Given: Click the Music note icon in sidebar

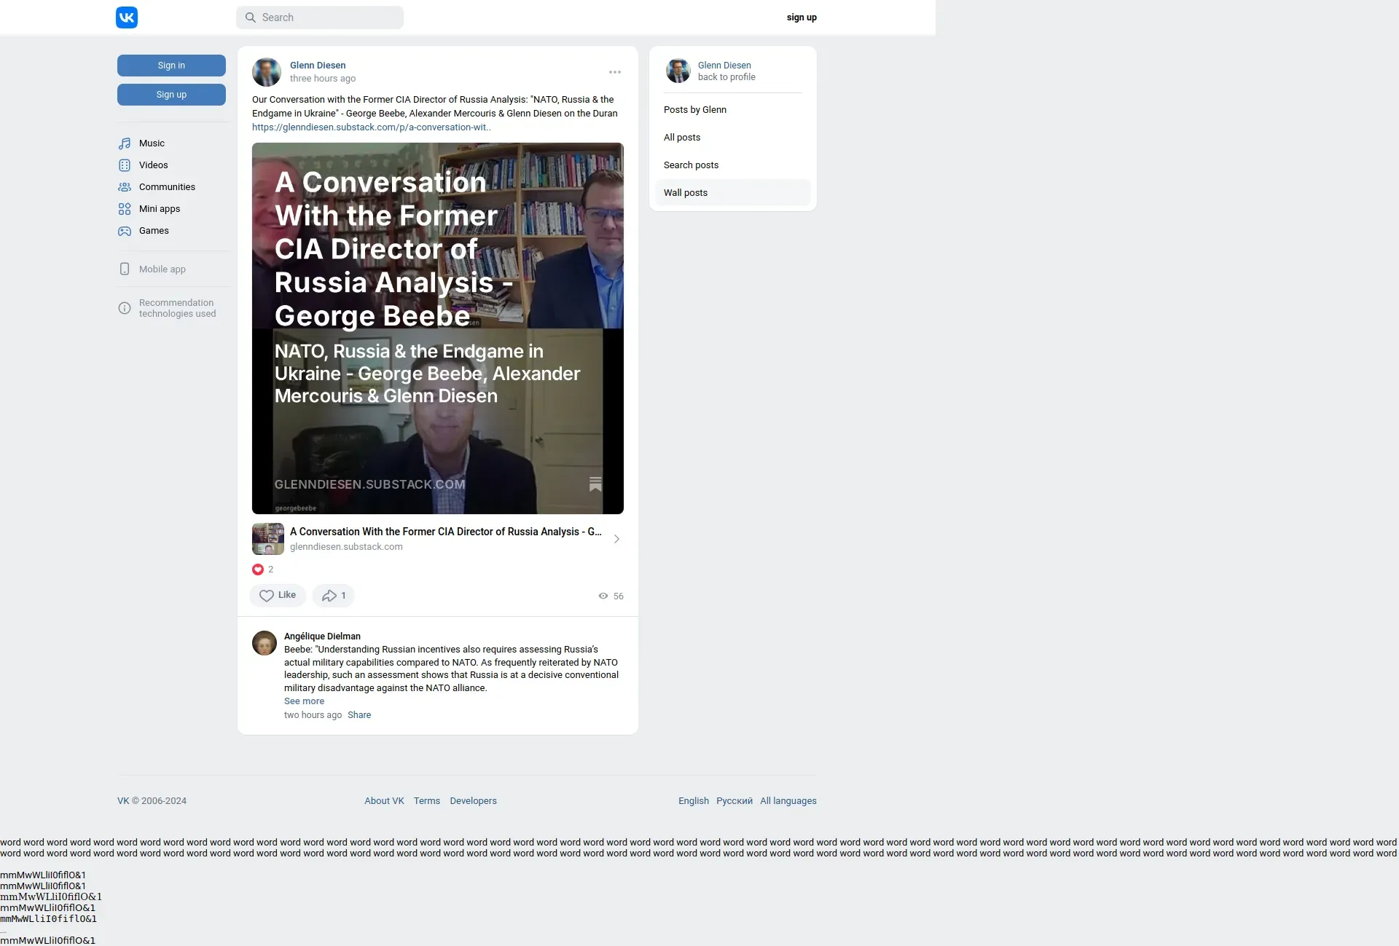Looking at the screenshot, I should (125, 143).
